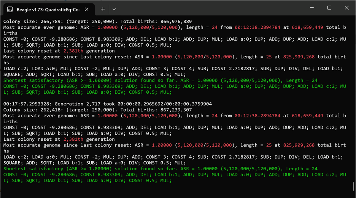Image resolution: width=356 pixels, height=198 pixels.
Task: Close the Beagle v1.73 tab
Action: [87, 9]
